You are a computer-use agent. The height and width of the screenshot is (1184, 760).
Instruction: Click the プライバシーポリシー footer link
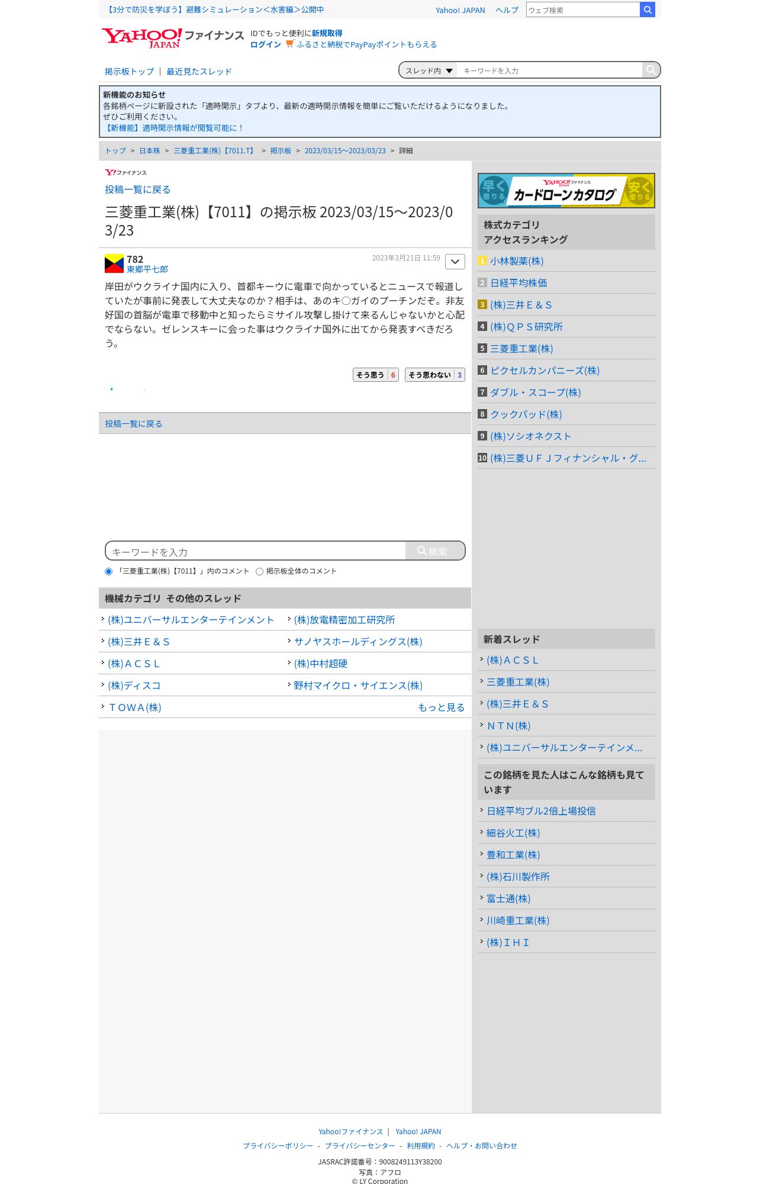click(278, 1146)
